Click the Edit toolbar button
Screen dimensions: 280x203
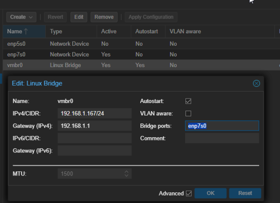pos(79,17)
